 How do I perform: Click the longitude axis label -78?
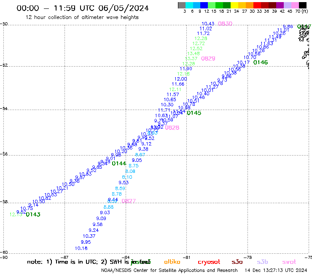point(248,257)
